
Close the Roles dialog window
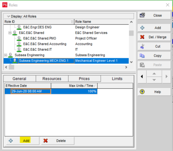click(x=168, y=5)
